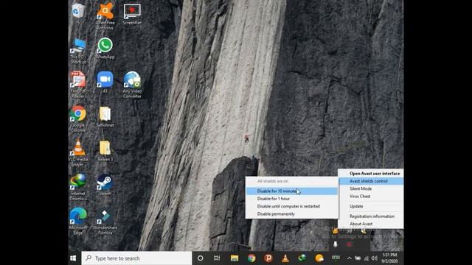Open the Windows Start menu

[x=73, y=258]
